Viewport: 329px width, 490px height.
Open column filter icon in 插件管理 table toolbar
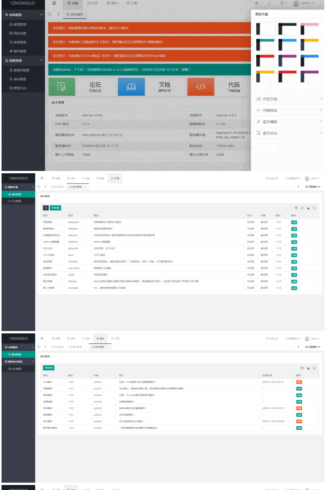296,208
